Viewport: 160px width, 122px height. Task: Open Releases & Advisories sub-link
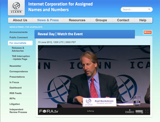pos(18,49)
